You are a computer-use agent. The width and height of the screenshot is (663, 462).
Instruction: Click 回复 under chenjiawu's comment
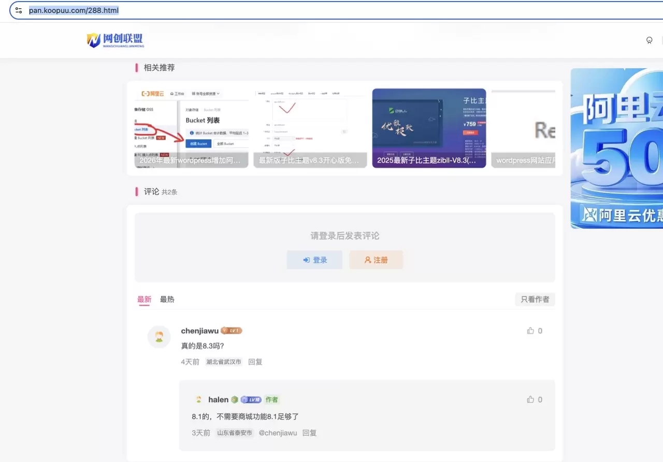tap(255, 362)
